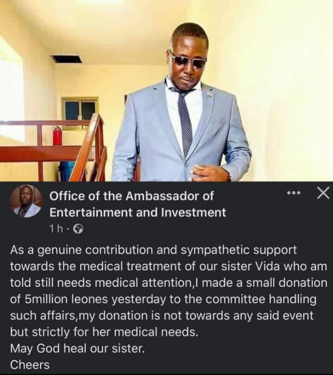Screen dimensions: 333x375
Task: Close the post viewer with the X
Action: pos(323,193)
